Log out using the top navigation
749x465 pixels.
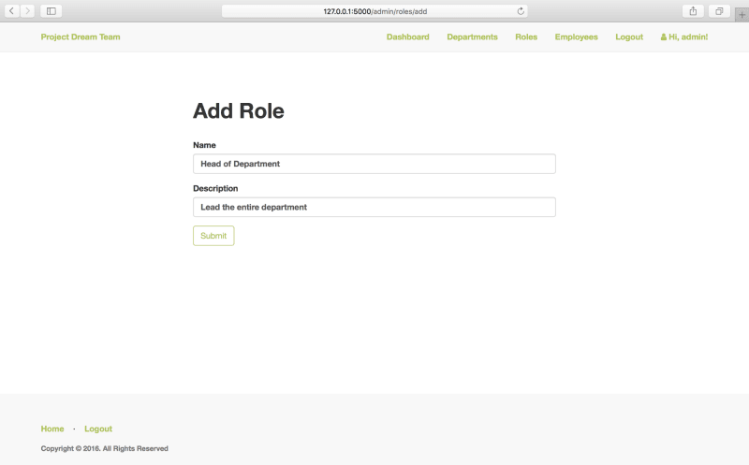click(x=629, y=36)
